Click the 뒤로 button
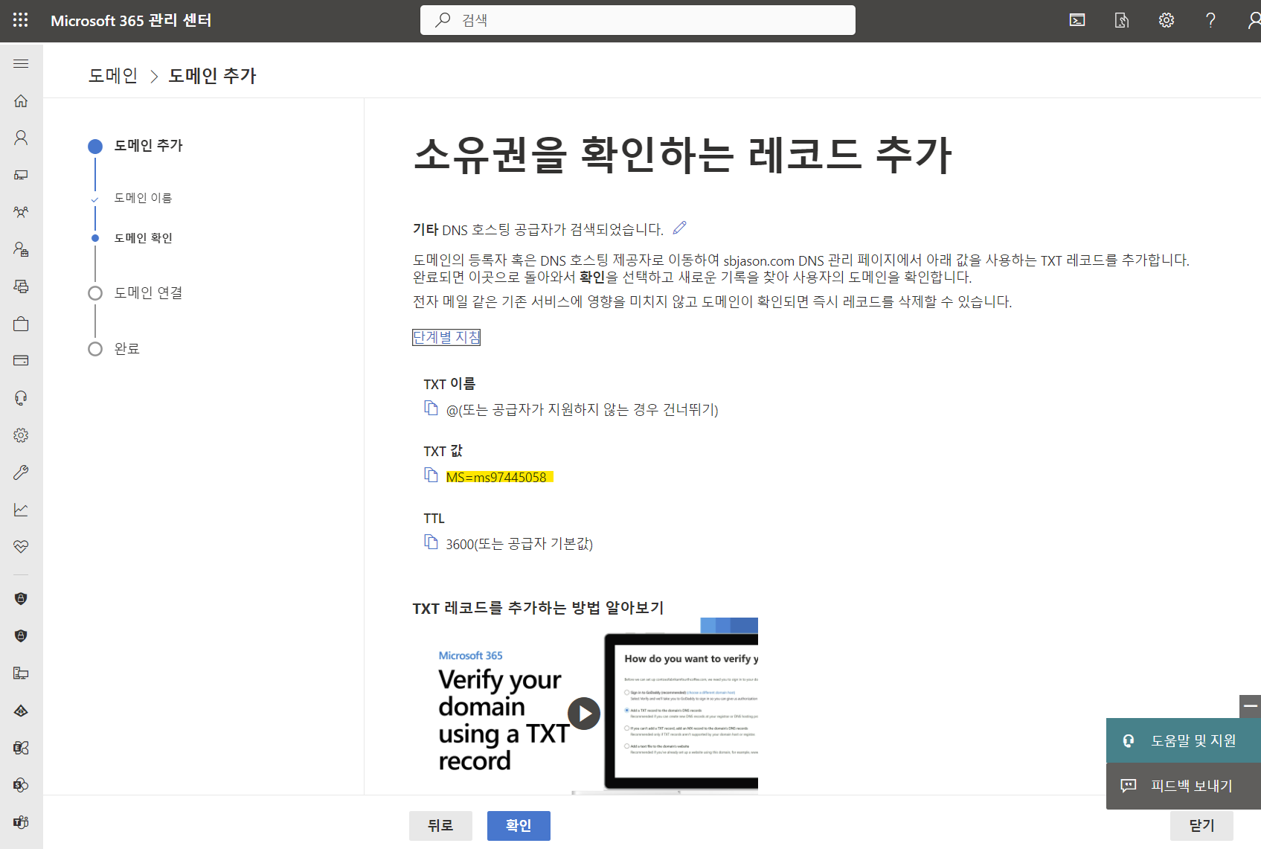Viewport: 1261px width, 849px height. click(440, 826)
